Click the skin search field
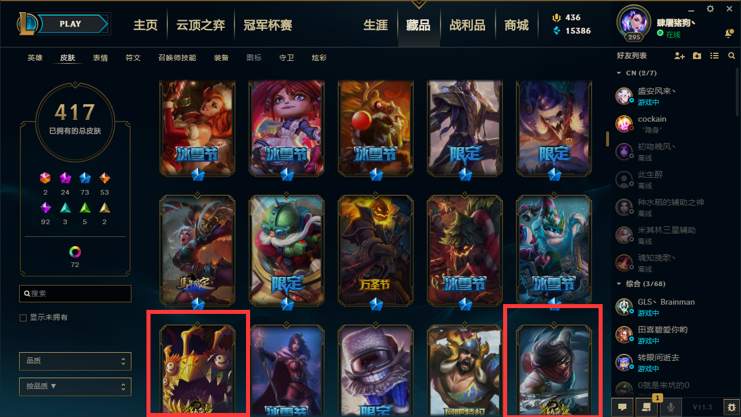 coord(75,294)
